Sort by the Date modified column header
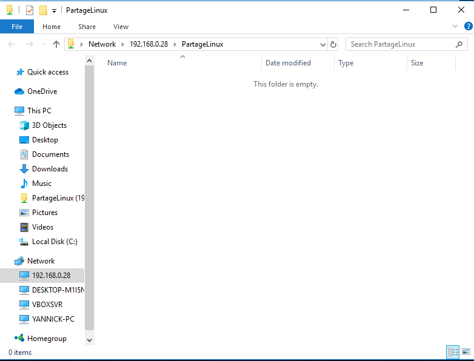 (288, 63)
